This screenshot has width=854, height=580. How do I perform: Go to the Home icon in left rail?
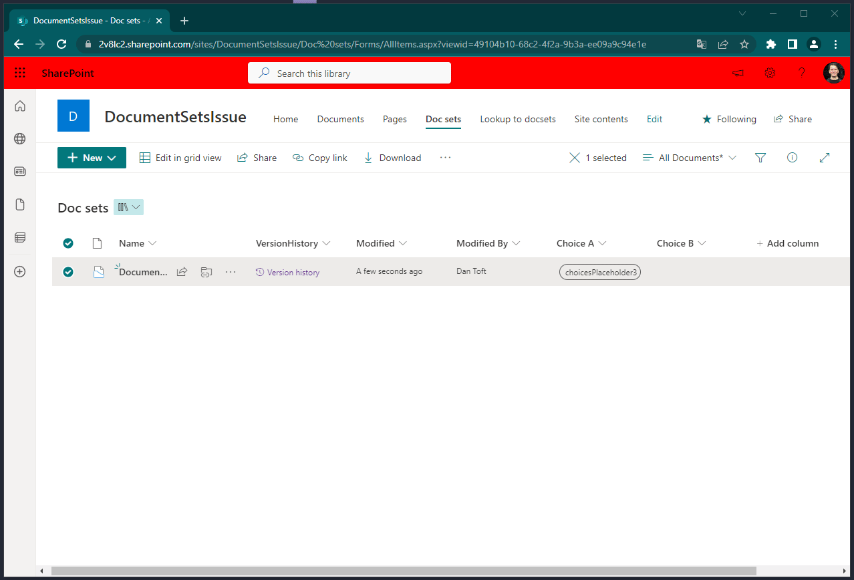(x=20, y=106)
